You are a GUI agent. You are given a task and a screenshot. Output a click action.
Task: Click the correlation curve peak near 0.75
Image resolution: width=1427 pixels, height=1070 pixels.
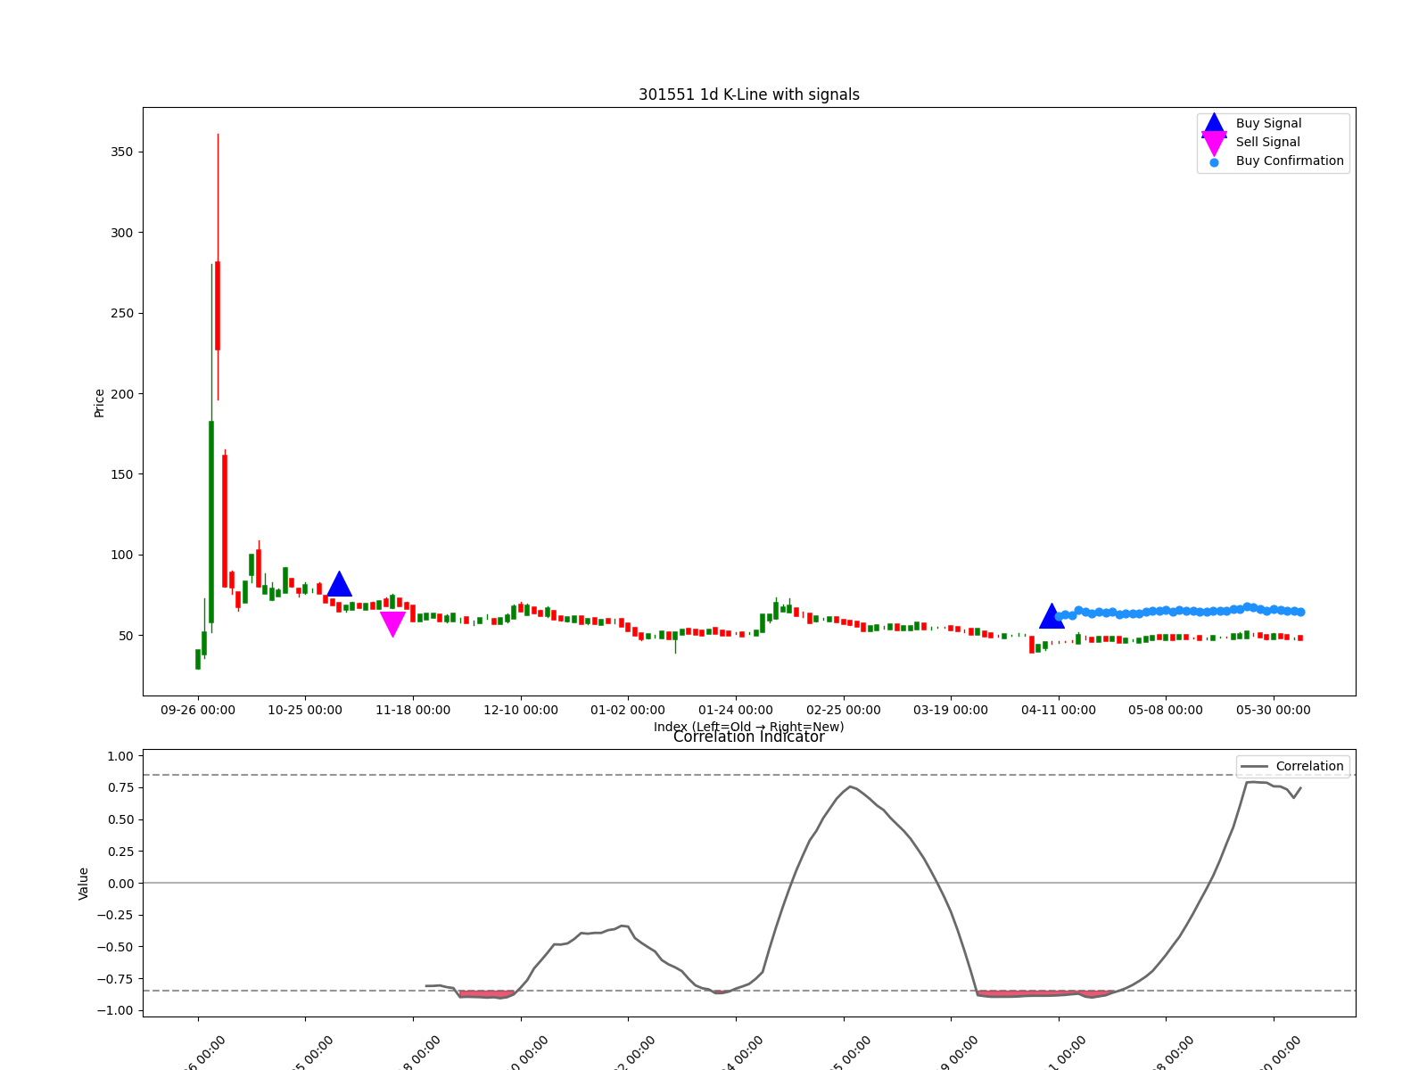pos(852,786)
